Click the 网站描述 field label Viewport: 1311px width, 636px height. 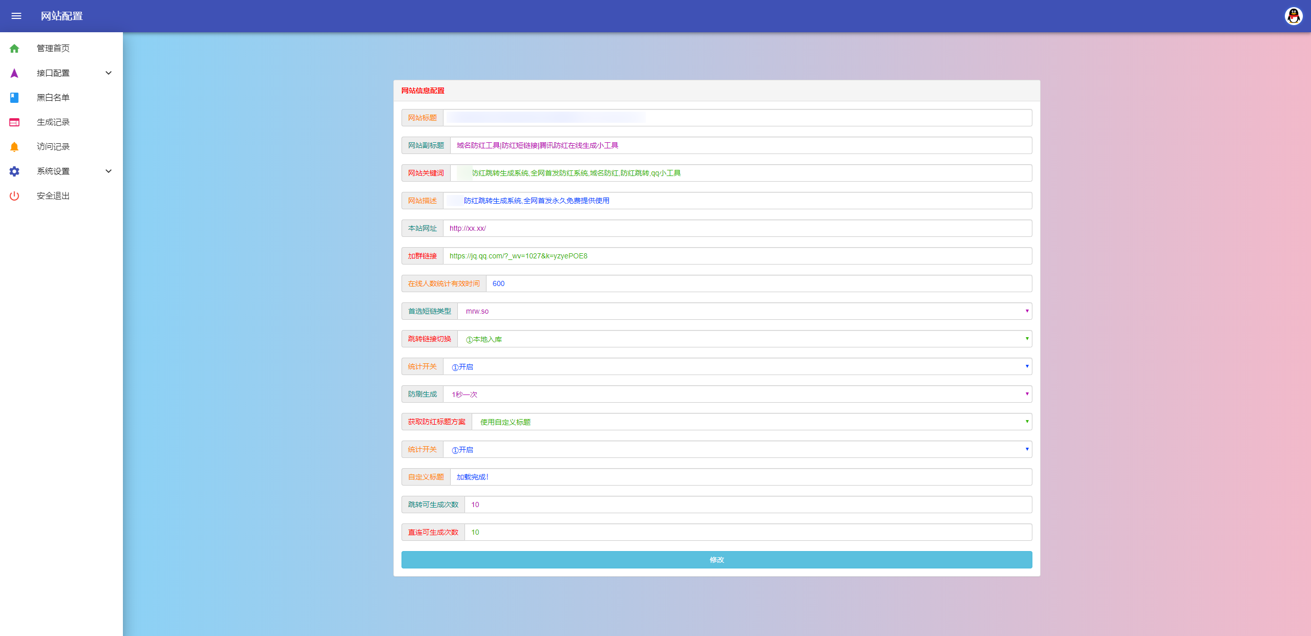(x=422, y=201)
